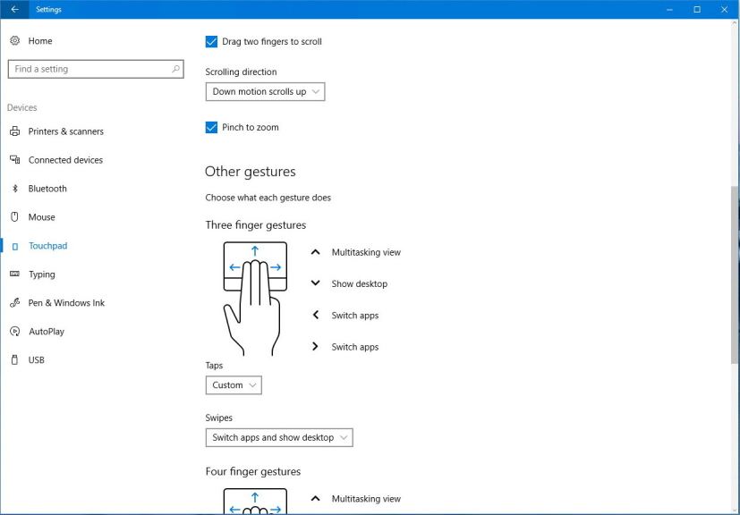Click the Bluetooth symbol icon

pos(15,189)
